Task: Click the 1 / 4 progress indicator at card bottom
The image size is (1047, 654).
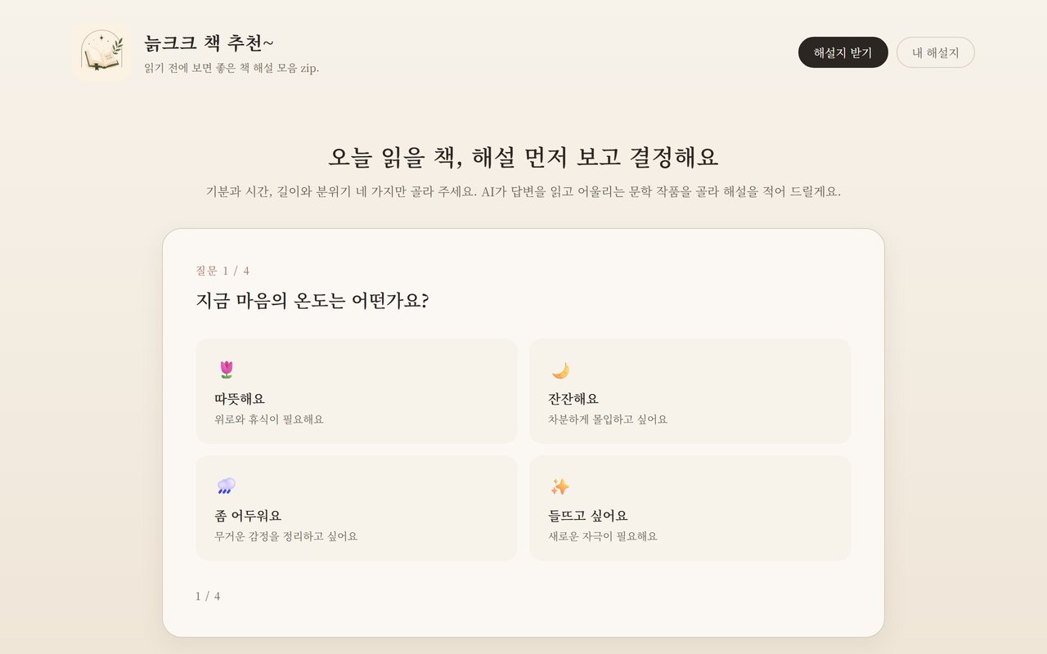Action: coord(208,596)
